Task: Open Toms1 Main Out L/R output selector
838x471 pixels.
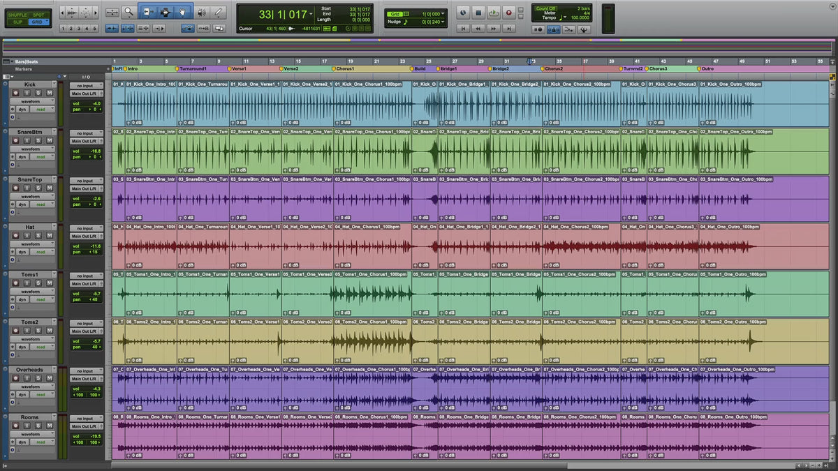Action: (85, 284)
